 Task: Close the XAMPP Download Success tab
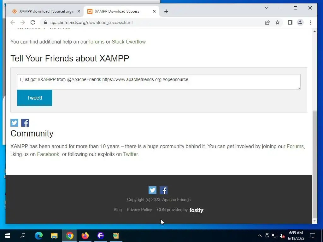tap(154, 11)
